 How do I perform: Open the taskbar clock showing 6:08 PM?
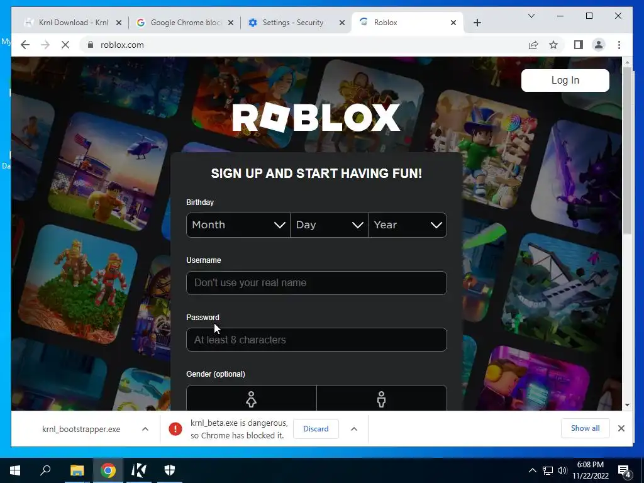tap(591, 470)
